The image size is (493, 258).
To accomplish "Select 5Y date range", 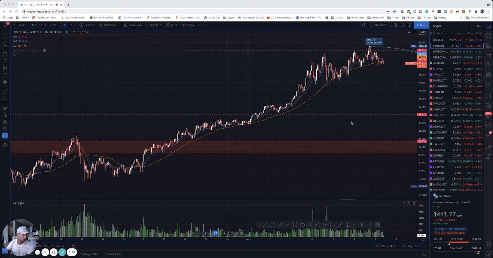I will click(x=58, y=246).
